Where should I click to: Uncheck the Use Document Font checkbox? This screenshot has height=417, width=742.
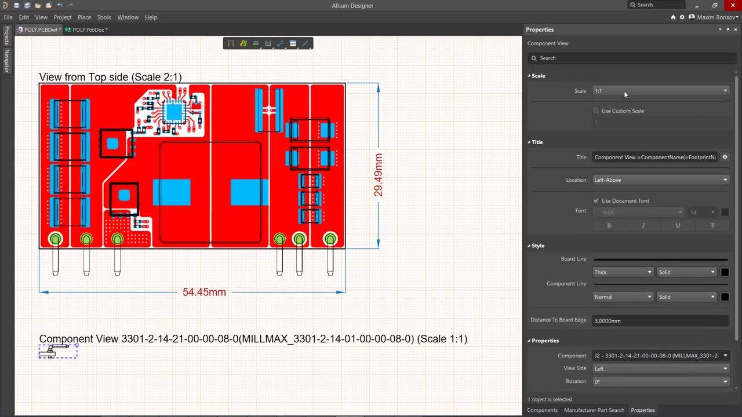596,201
